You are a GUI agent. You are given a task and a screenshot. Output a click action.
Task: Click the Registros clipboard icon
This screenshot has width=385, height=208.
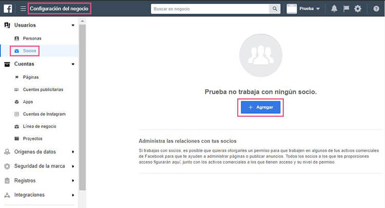tap(7, 180)
